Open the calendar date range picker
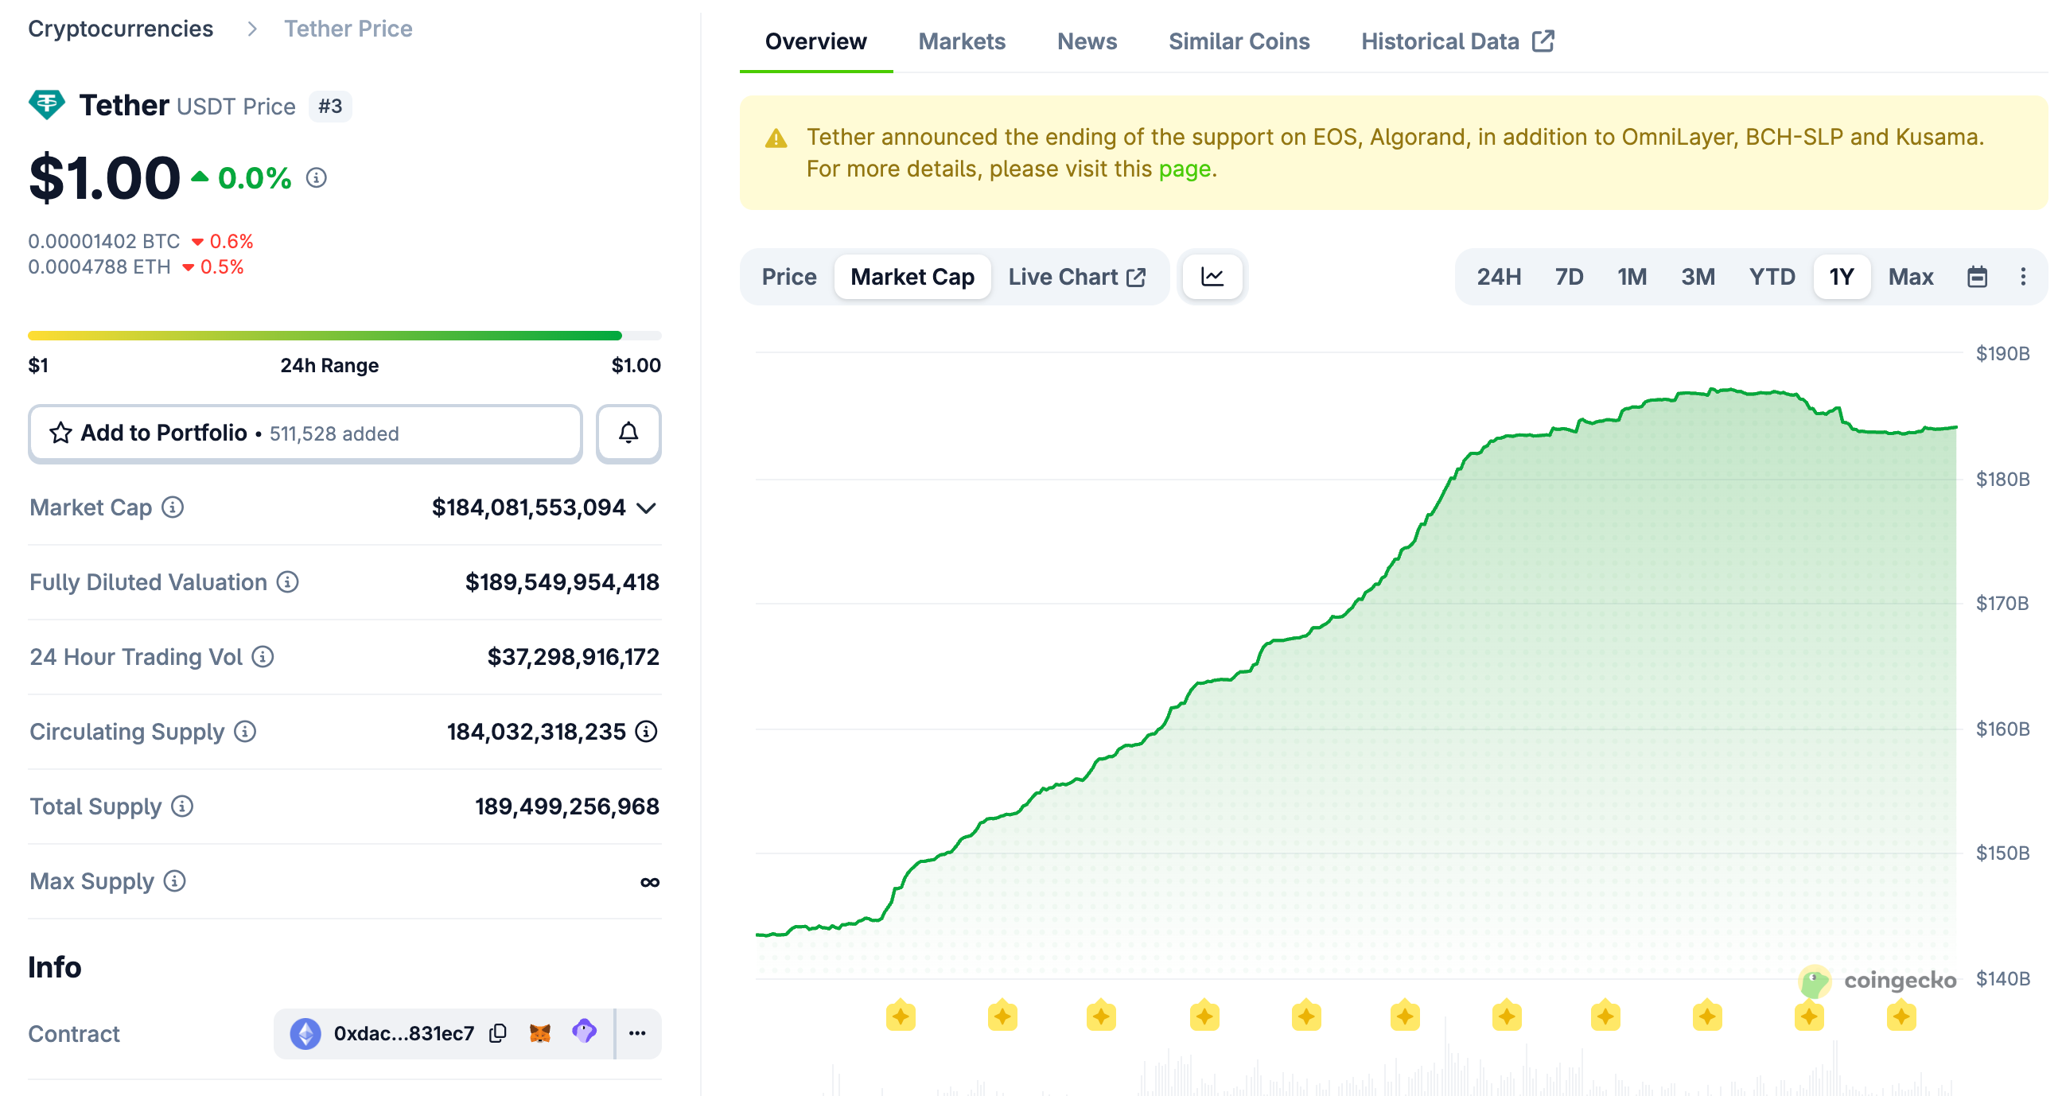This screenshot has height=1096, width=2062. click(x=1976, y=277)
